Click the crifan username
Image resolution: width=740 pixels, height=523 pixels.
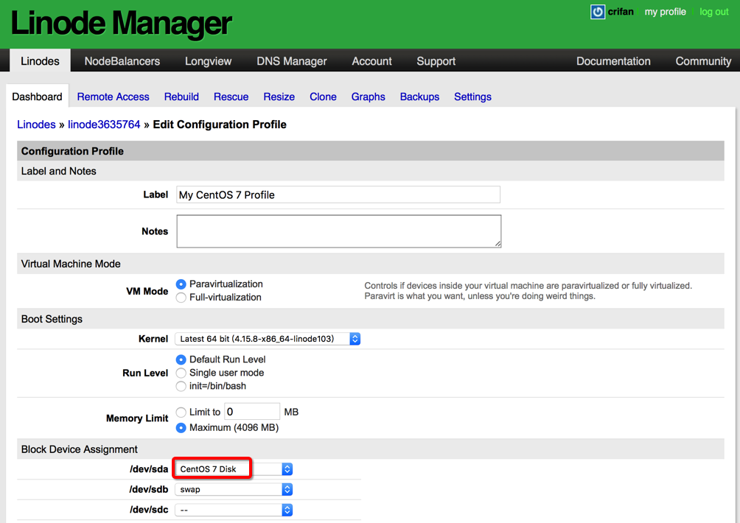[621, 12]
